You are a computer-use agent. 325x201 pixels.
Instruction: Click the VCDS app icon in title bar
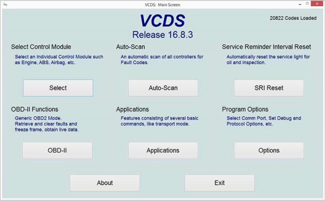point(6,5)
